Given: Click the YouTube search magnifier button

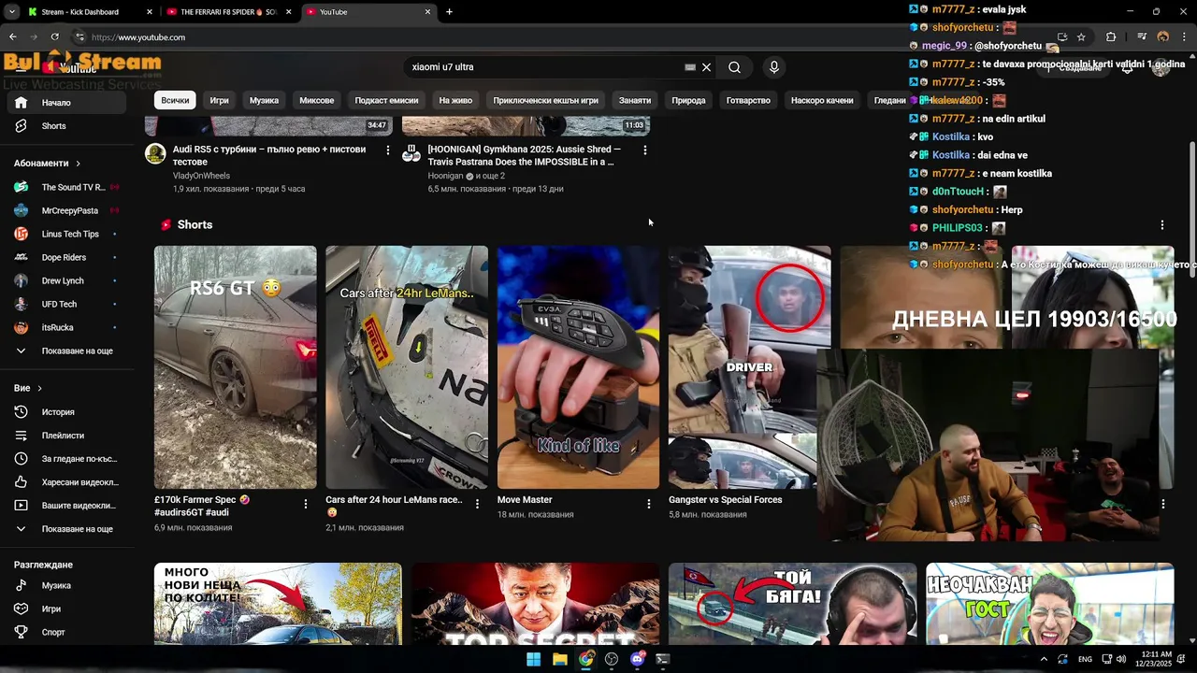Looking at the screenshot, I should [734, 67].
